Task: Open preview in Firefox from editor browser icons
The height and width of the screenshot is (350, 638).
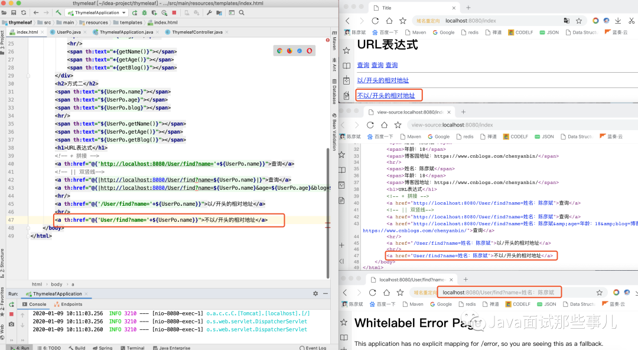Action: pyautogui.click(x=289, y=51)
